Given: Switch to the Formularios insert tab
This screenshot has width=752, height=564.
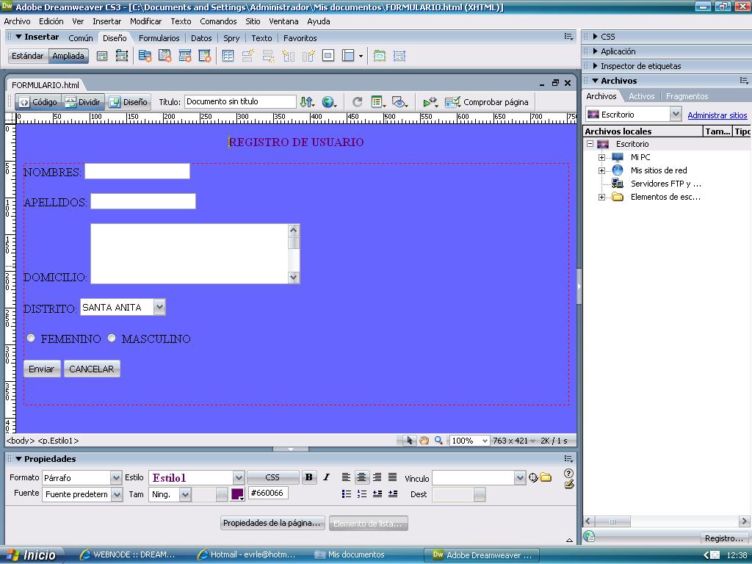Looking at the screenshot, I should coord(159,38).
